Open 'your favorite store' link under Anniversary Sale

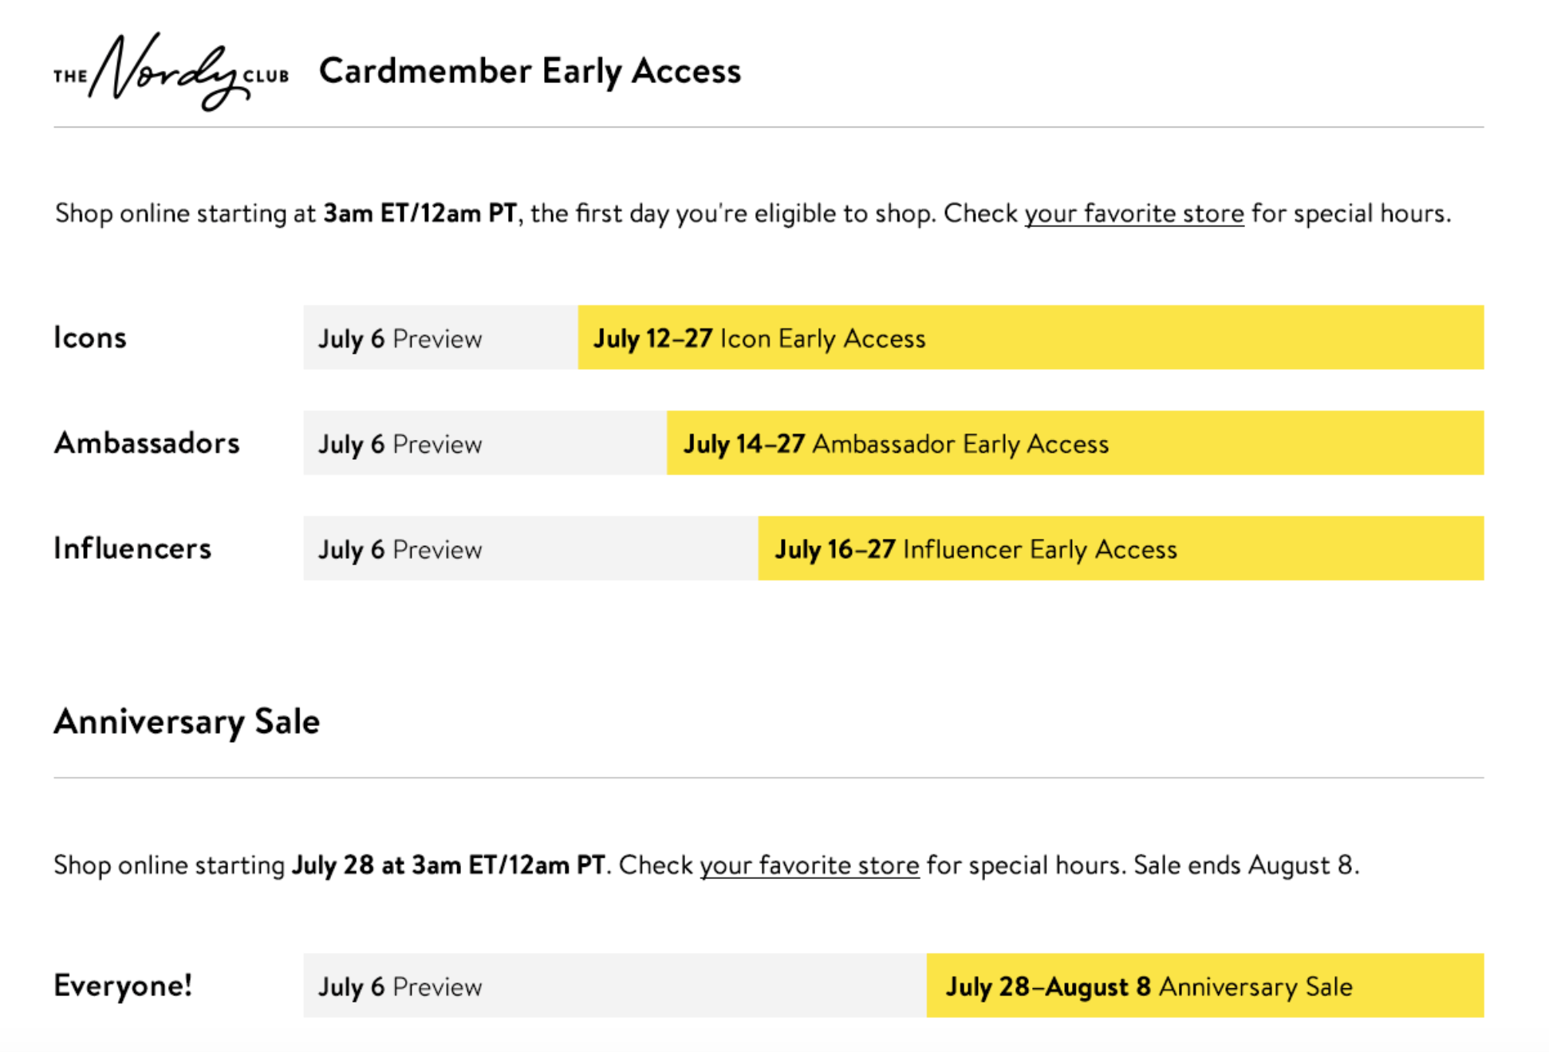tap(809, 866)
